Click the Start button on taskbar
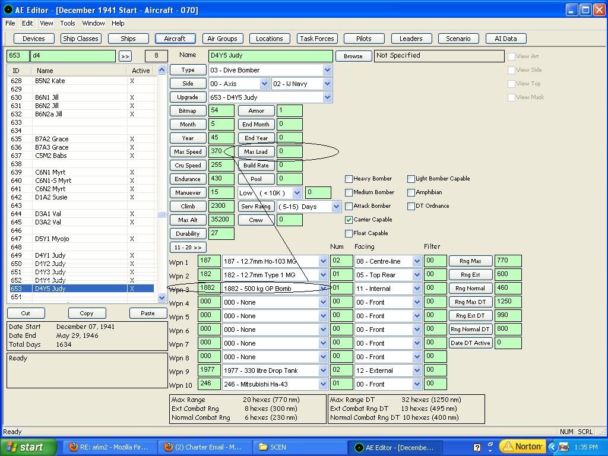 pos(28,447)
